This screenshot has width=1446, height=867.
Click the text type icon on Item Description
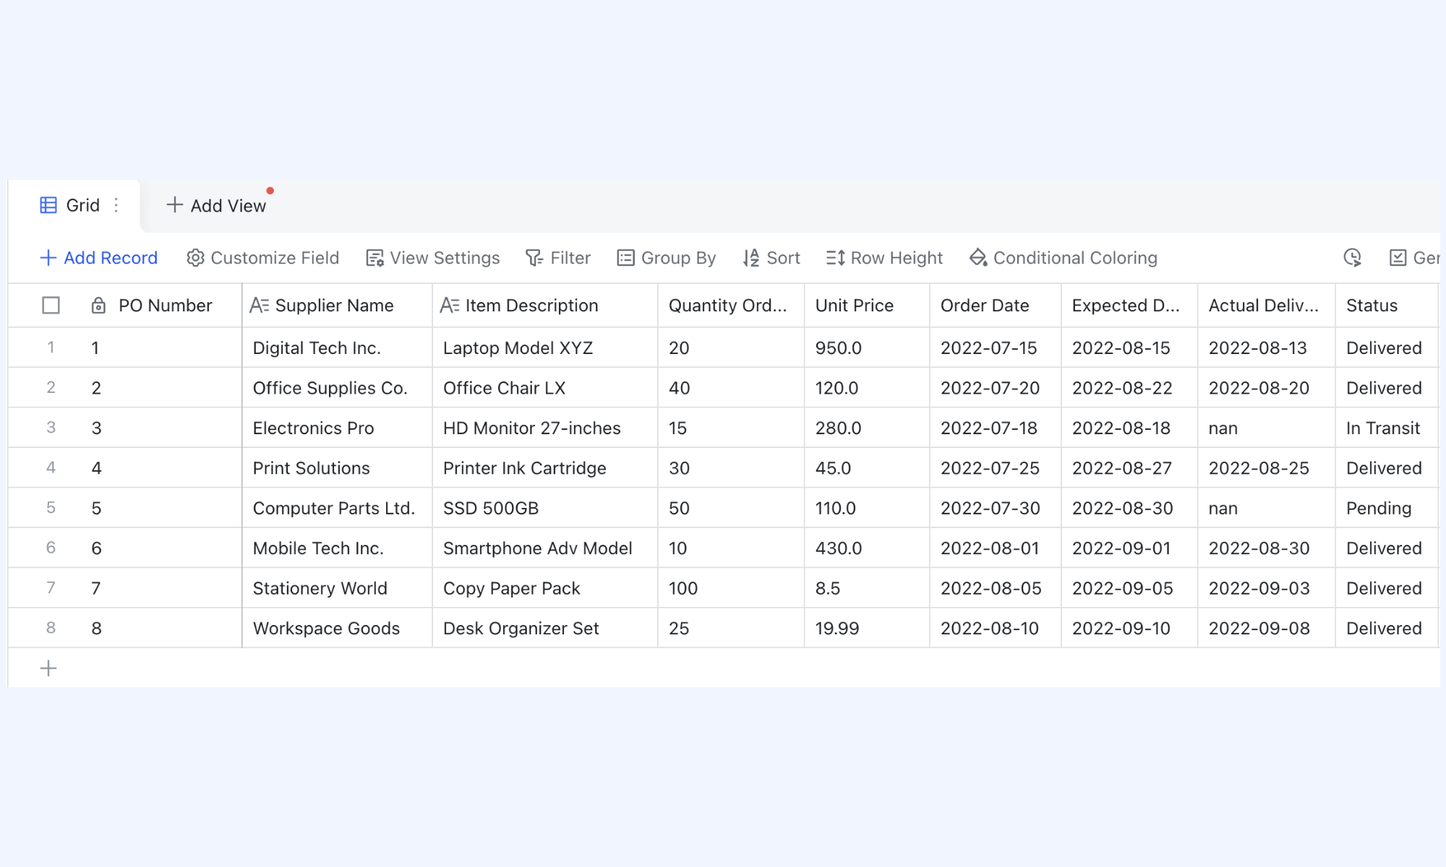(450, 306)
